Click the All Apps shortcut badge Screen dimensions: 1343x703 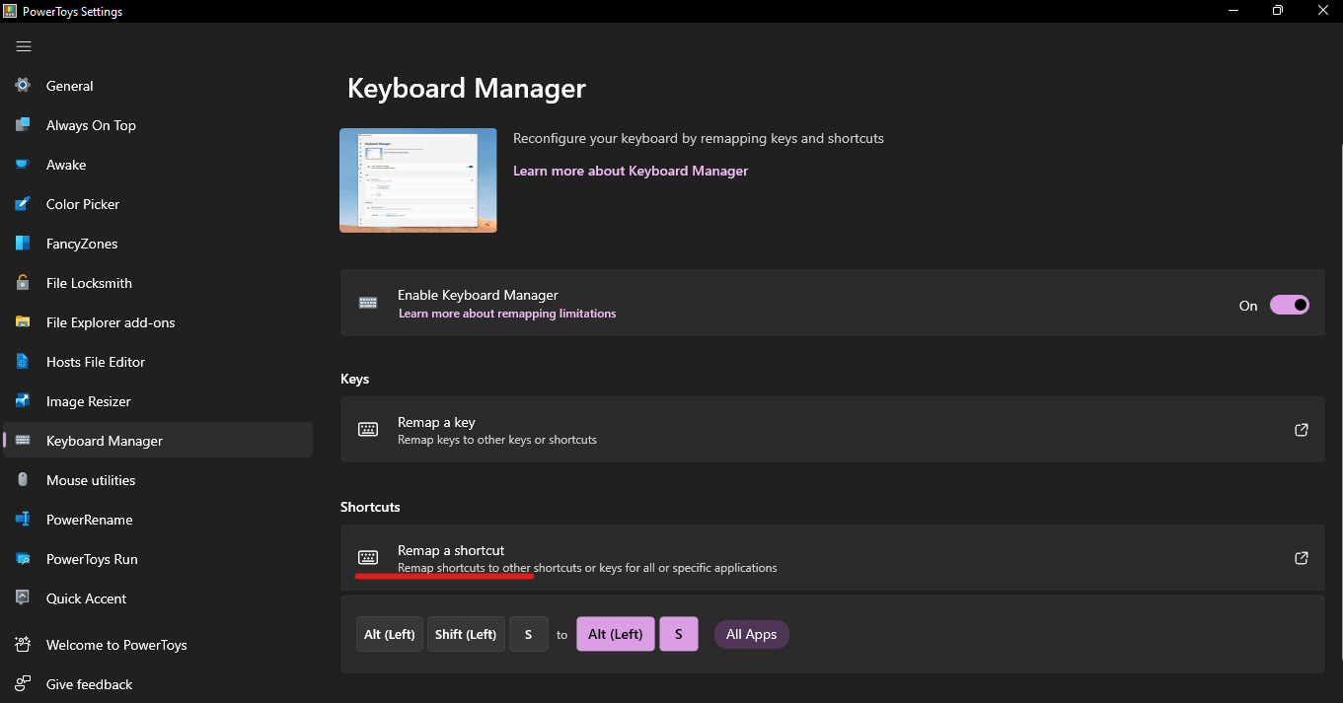pos(751,634)
